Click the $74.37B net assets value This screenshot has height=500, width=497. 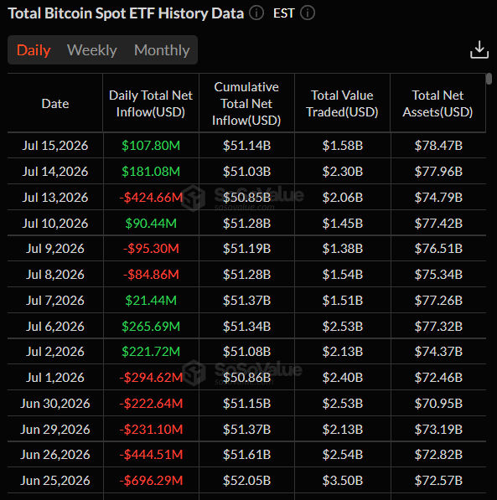[438, 352]
